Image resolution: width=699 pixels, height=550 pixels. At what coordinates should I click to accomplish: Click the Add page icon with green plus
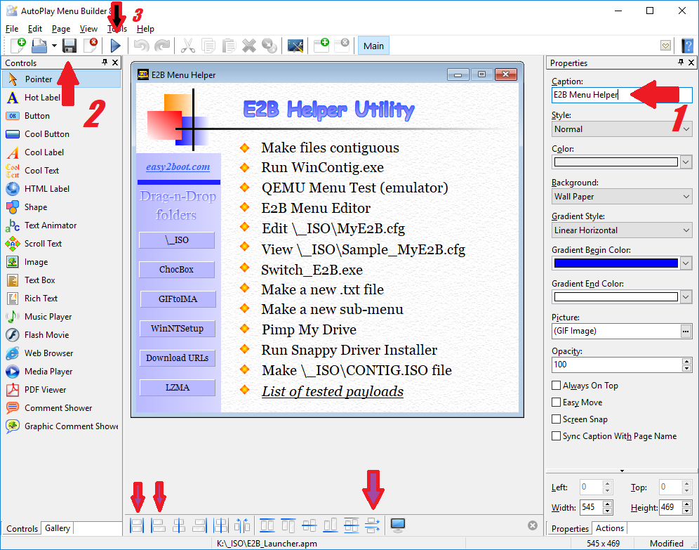click(321, 45)
